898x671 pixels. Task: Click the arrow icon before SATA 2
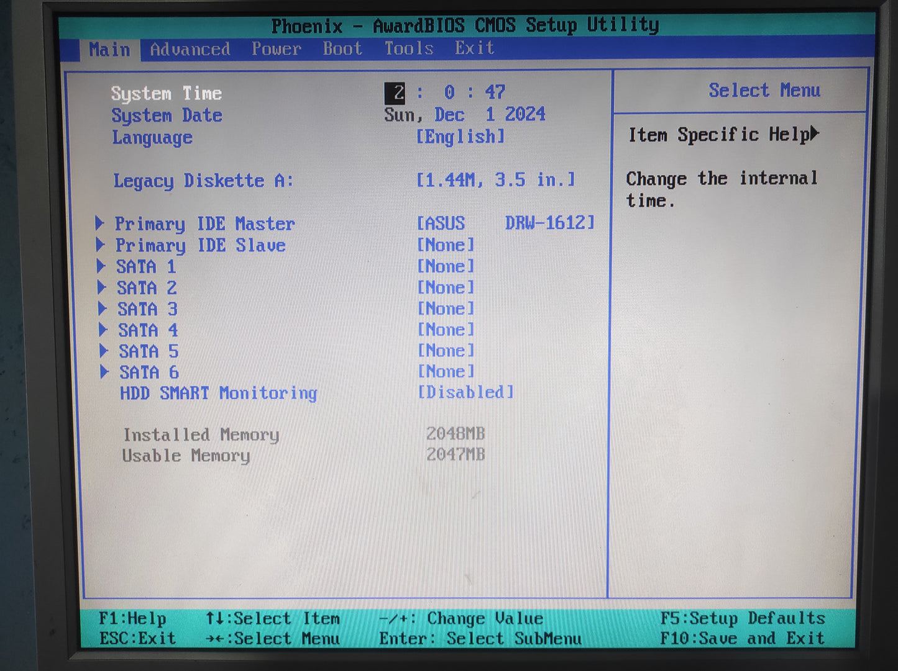(102, 287)
